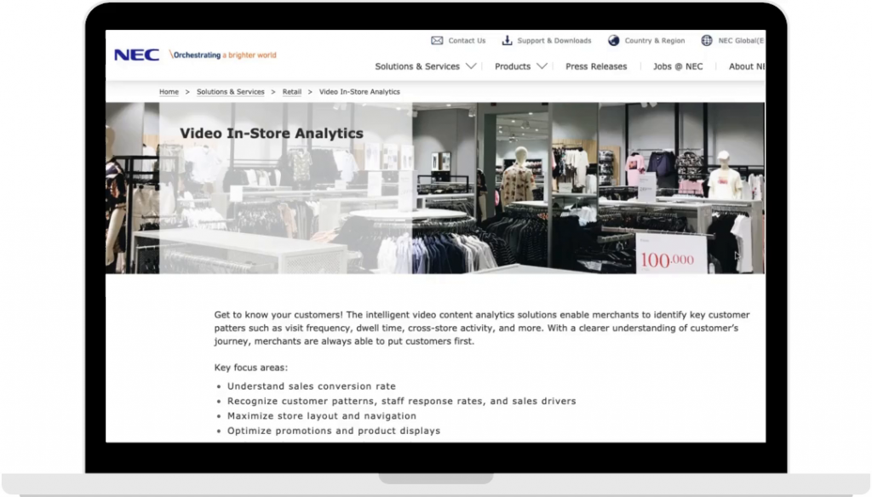Open the Solutions & Services menu
Screen dimensions: 872x497
click(x=417, y=66)
